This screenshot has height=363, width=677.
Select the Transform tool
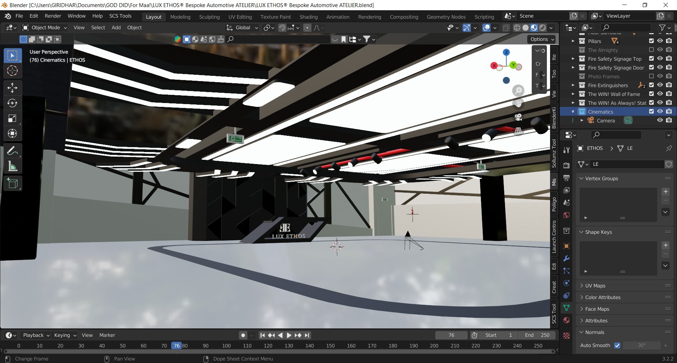(12, 133)
